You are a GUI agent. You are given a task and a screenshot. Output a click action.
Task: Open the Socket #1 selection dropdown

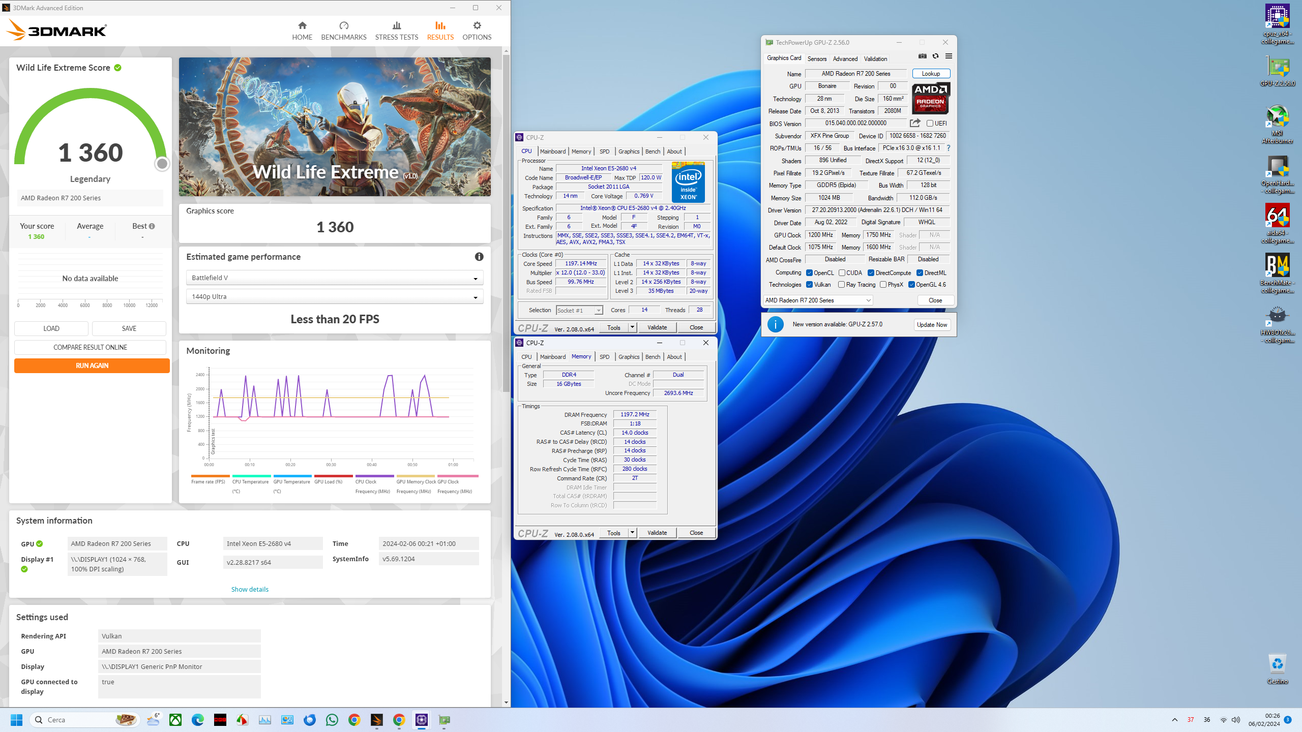(579, 310)
